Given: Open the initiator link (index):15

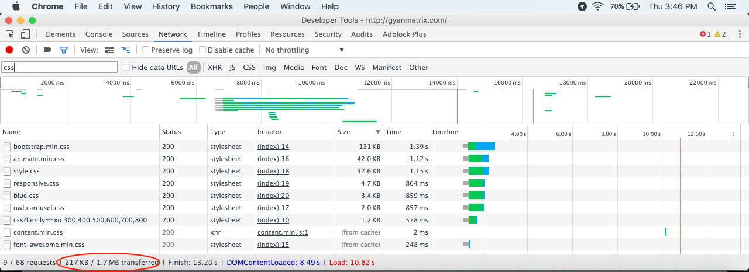Looking at the screenshot, I should tap(273, 245).
